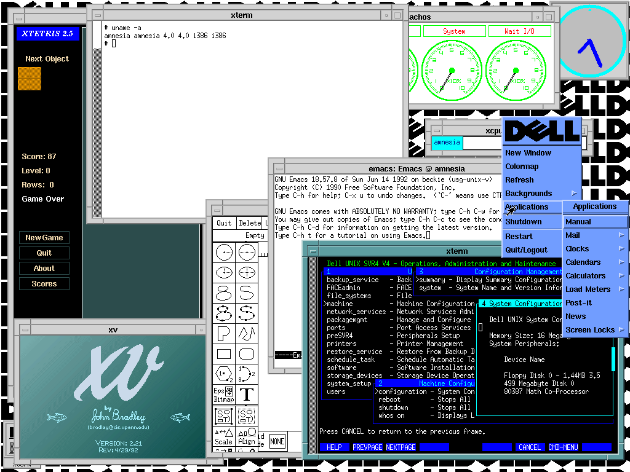Click Delete in the xfig command bar
This screenshot has height=472, width=630.
pos(250,223)
